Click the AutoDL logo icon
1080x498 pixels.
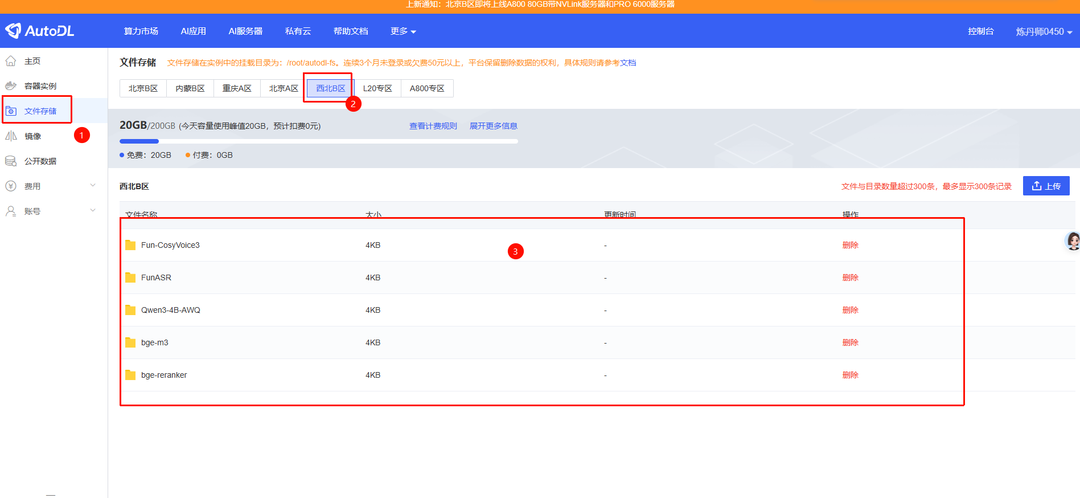click(13, 31)
